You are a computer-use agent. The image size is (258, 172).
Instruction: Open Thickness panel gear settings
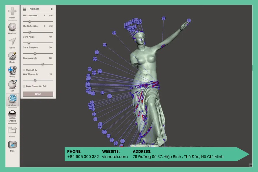(52, 9)
